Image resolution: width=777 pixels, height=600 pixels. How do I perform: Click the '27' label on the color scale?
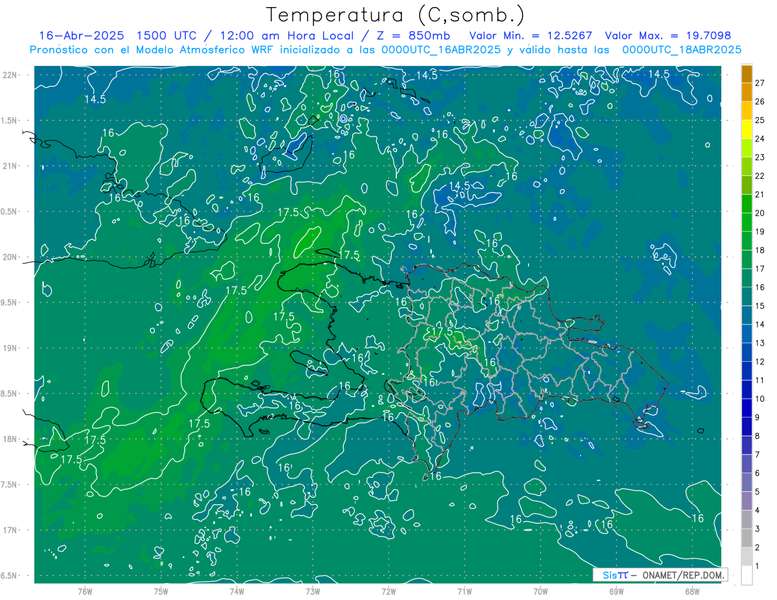click(760, 83)
